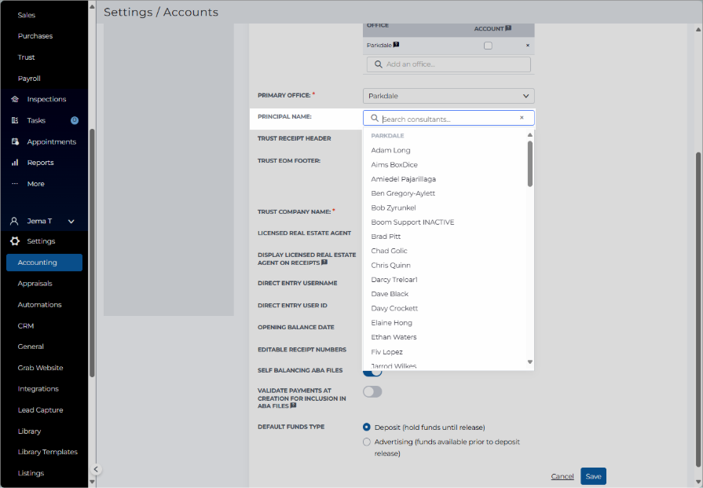Screen dimensions: 703x488
Task: Open General settings section
Action: (31, 347)
